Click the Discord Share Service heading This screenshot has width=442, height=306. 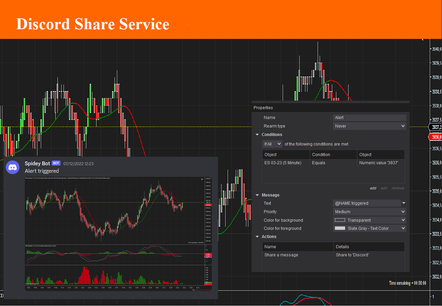tap(93, 24)
